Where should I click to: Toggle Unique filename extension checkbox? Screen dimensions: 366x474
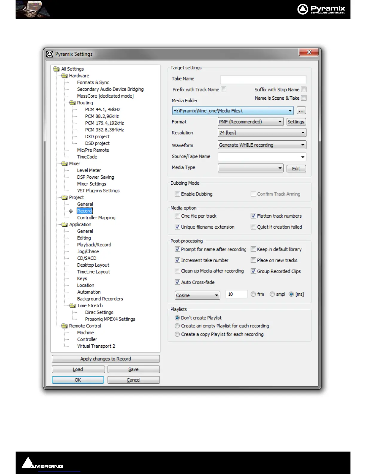177,227
